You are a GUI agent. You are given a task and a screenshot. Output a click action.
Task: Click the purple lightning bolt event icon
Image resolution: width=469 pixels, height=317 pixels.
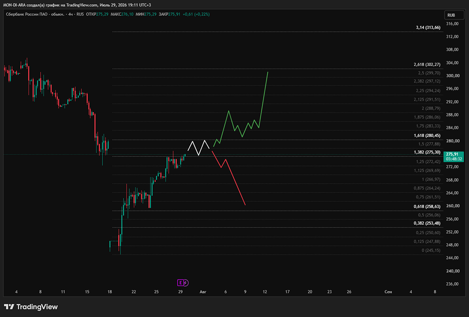(186, 283)
